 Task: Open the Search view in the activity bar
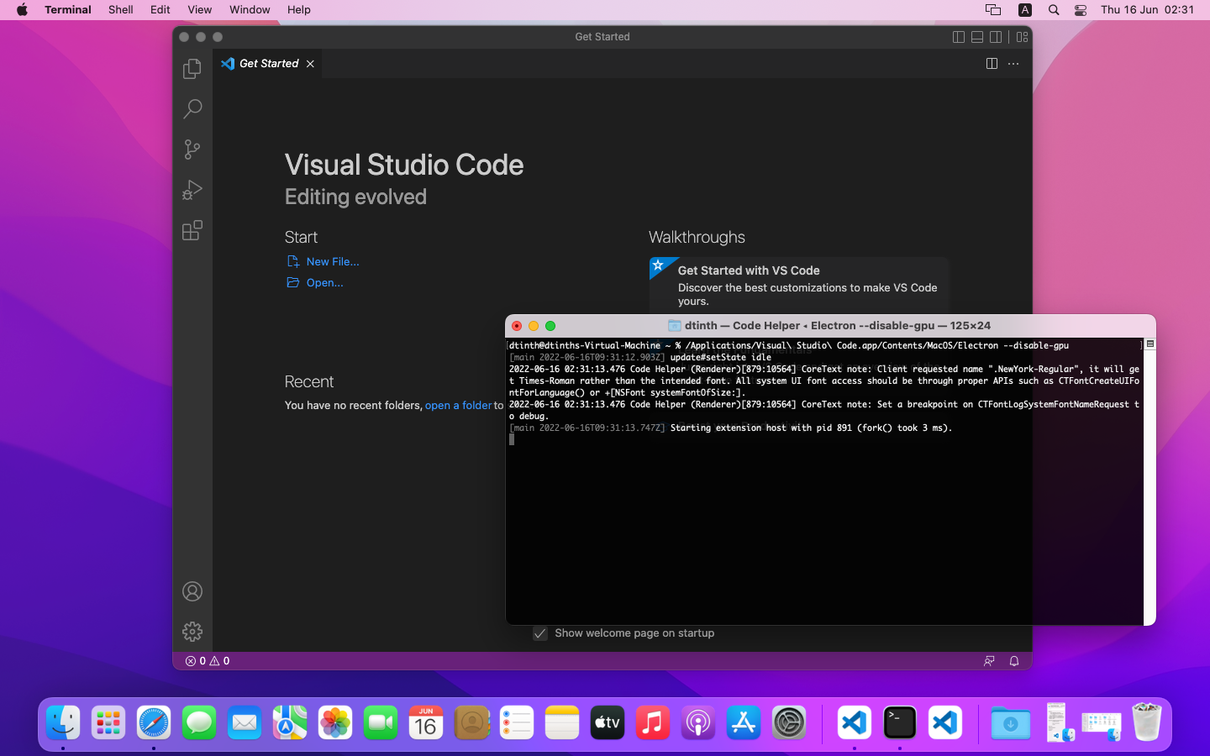(192, 109)
